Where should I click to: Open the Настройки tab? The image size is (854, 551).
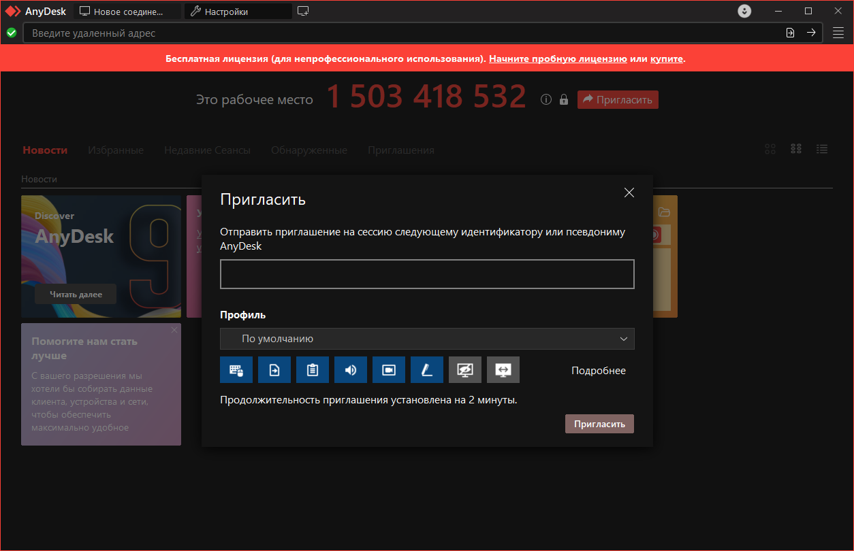click(x=238, y=12)
